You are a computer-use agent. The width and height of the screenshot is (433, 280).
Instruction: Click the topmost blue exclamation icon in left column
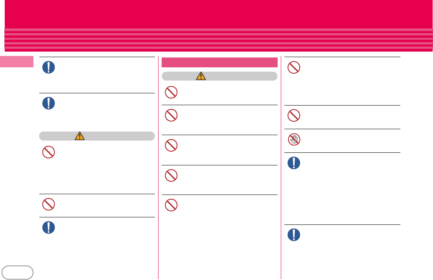point(49,67)
